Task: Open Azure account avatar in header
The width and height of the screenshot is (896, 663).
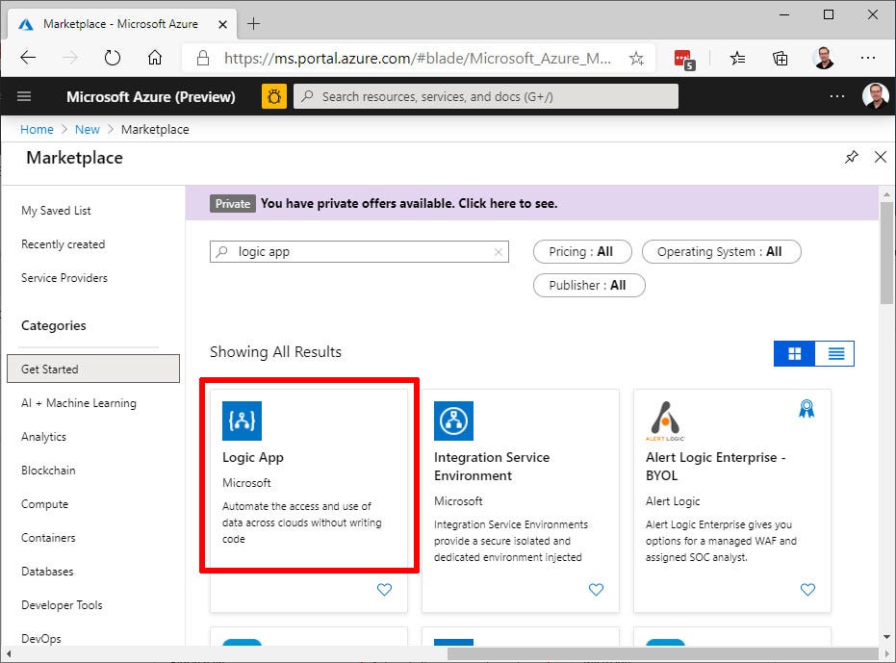Action: pyautogui.click(x=876, y=96)
